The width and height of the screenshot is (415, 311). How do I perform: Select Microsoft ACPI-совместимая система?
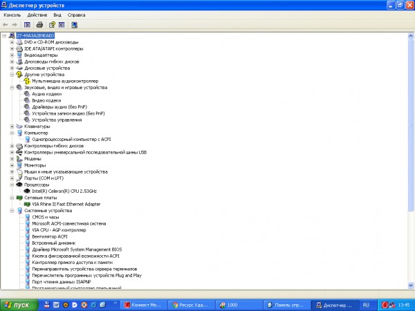(x=68, y=223)
